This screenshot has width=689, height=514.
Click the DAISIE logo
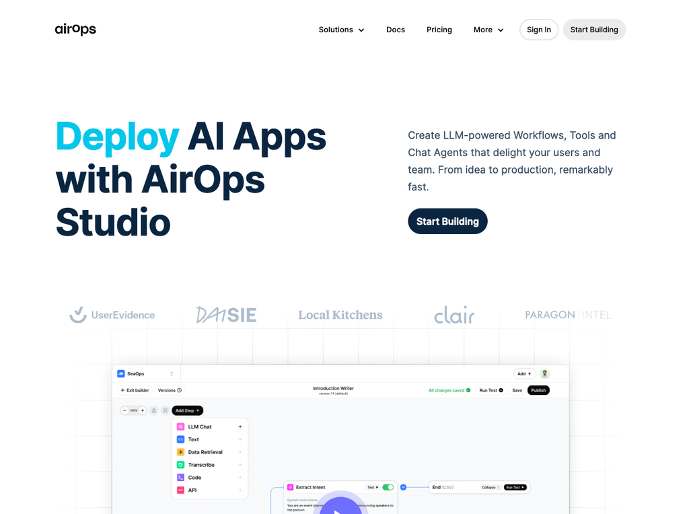point(226,315)
